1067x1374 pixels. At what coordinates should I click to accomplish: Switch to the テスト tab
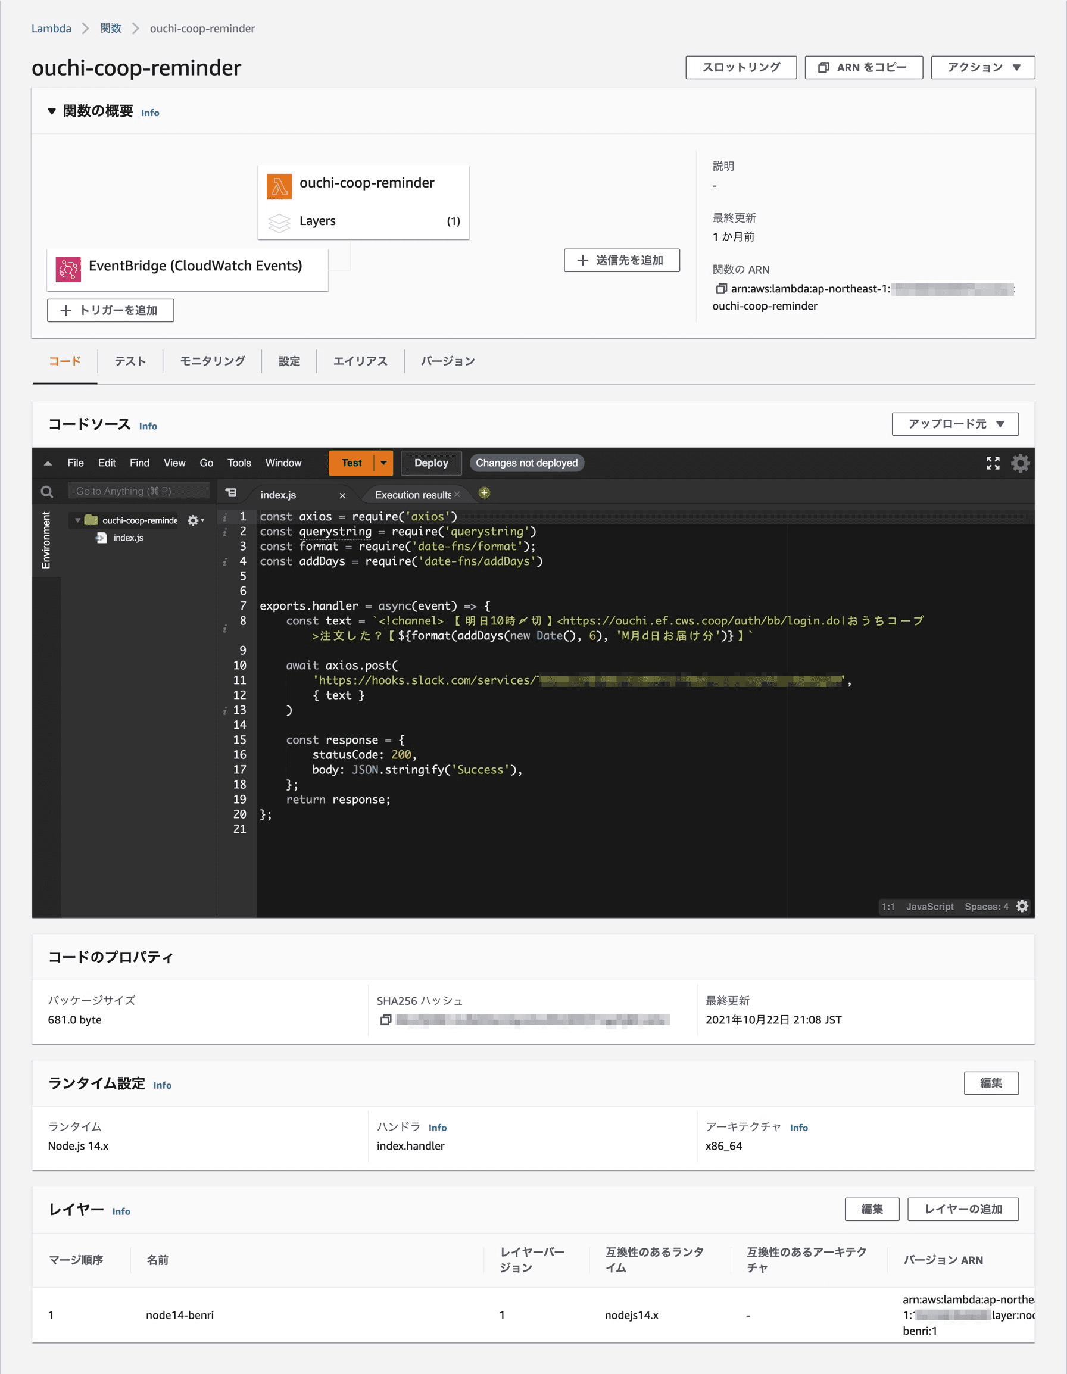pyautogui.click(x=130, y=361)
